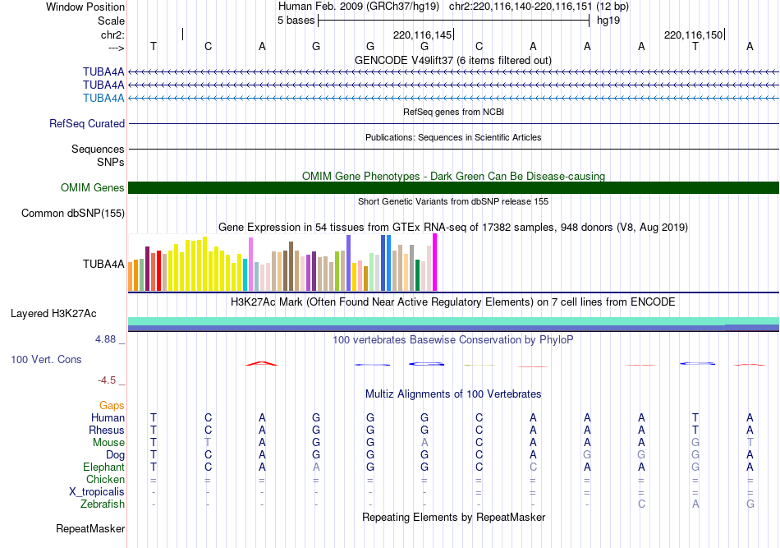Click the GENCODE V49lift37 track title

[453, 60]
